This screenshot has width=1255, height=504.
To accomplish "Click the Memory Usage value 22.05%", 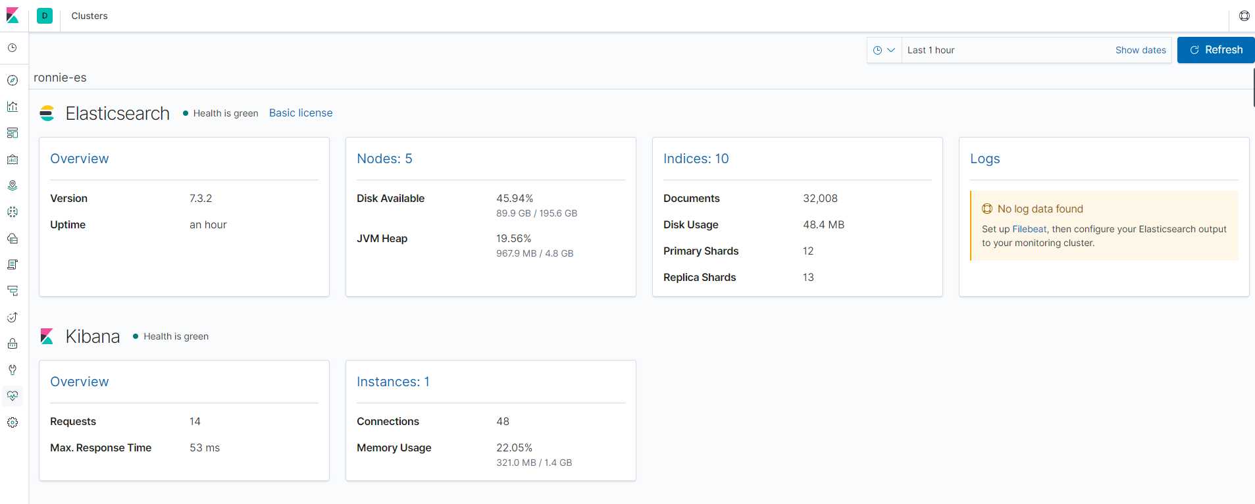I will pyautogui.click(x=514, y=447).
